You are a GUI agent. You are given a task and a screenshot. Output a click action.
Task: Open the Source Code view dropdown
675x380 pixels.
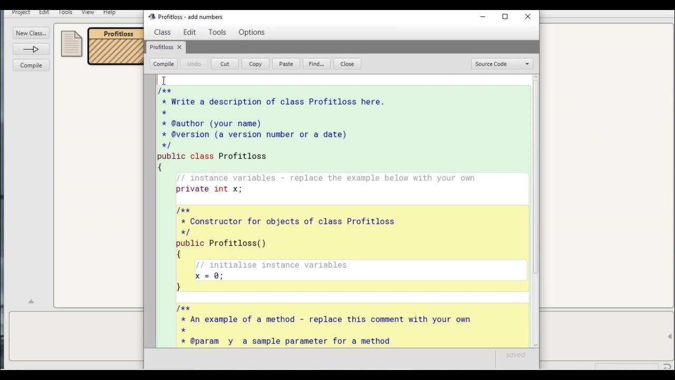502,64
